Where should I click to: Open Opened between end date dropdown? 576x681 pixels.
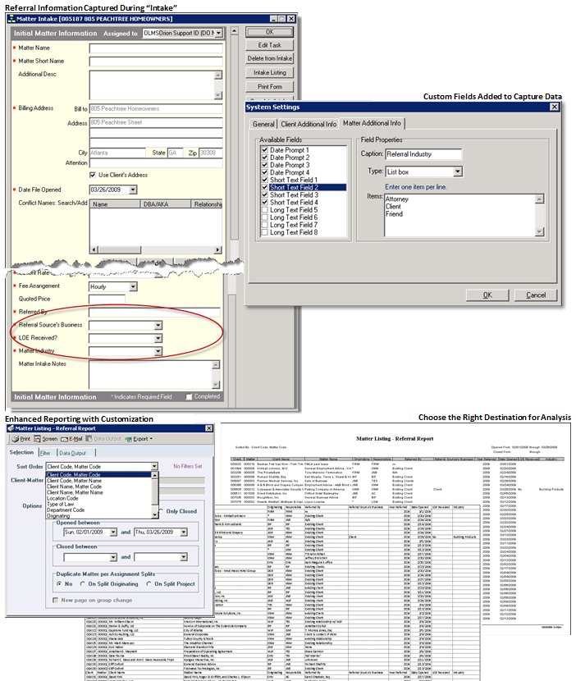[x=184, y=532]
